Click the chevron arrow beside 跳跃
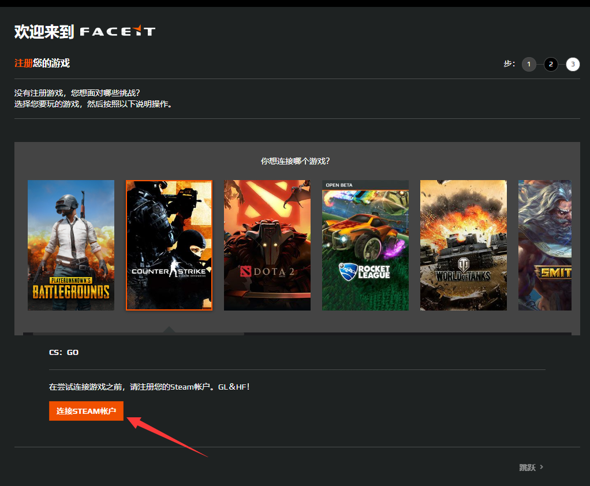590x486 pixels. point(542,467)
